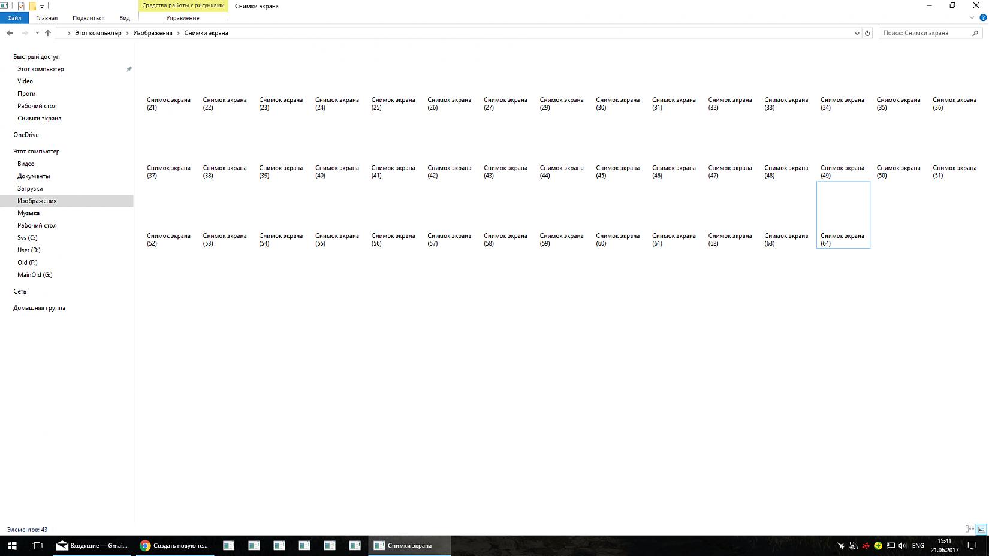Click the Средства работы с рисунками tab header
The height and width of the screenshot is (556, 989).
point(183,5)
